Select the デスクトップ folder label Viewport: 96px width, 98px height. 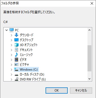point(27,40)
